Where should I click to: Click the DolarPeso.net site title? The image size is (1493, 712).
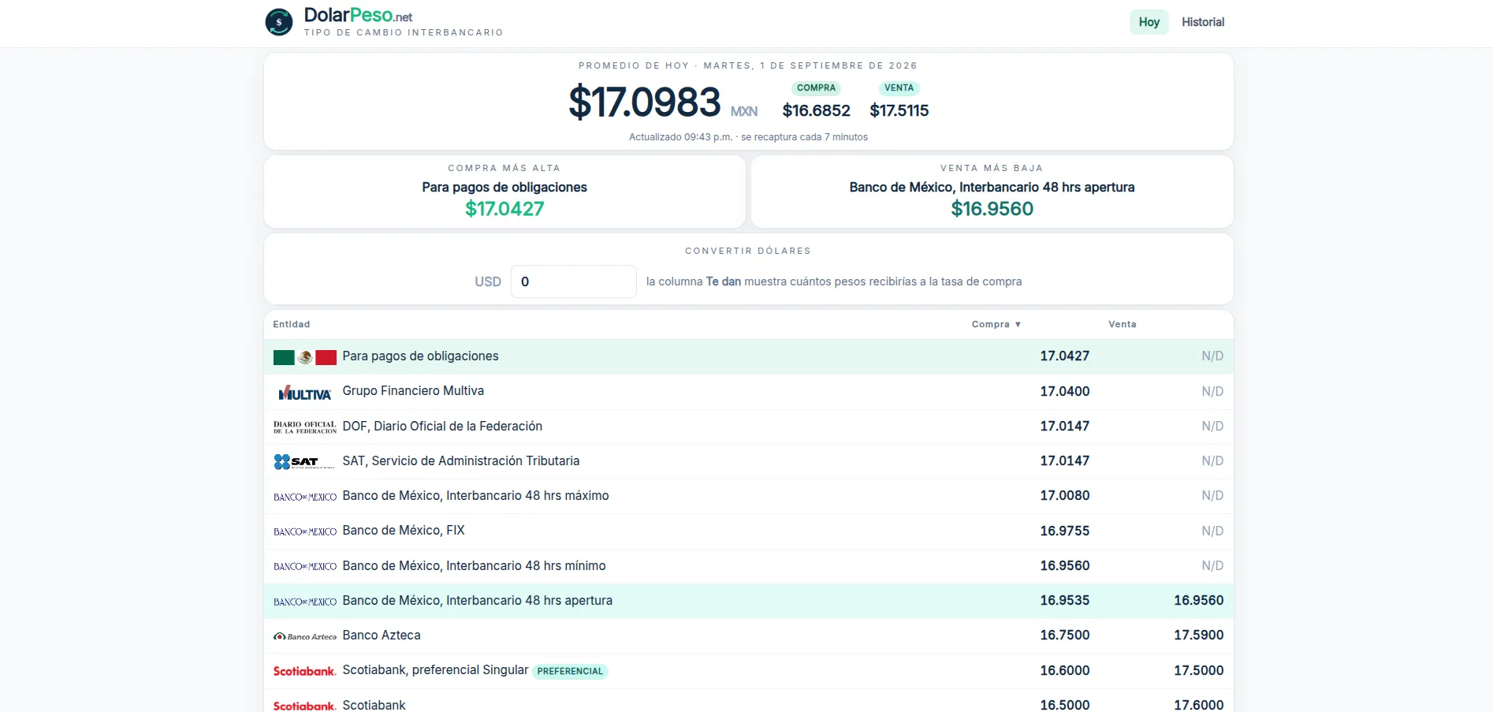[x=358, y=16]
